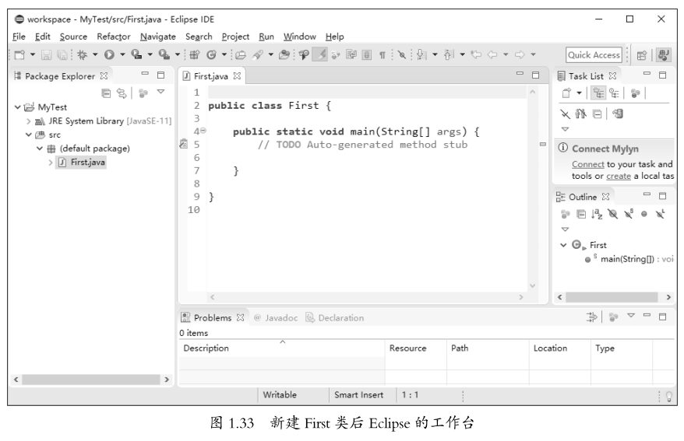The width and height of the screenshot is (684, 441).
Task: Open dropdown arrow beside New Task icon
Action: 579,93
